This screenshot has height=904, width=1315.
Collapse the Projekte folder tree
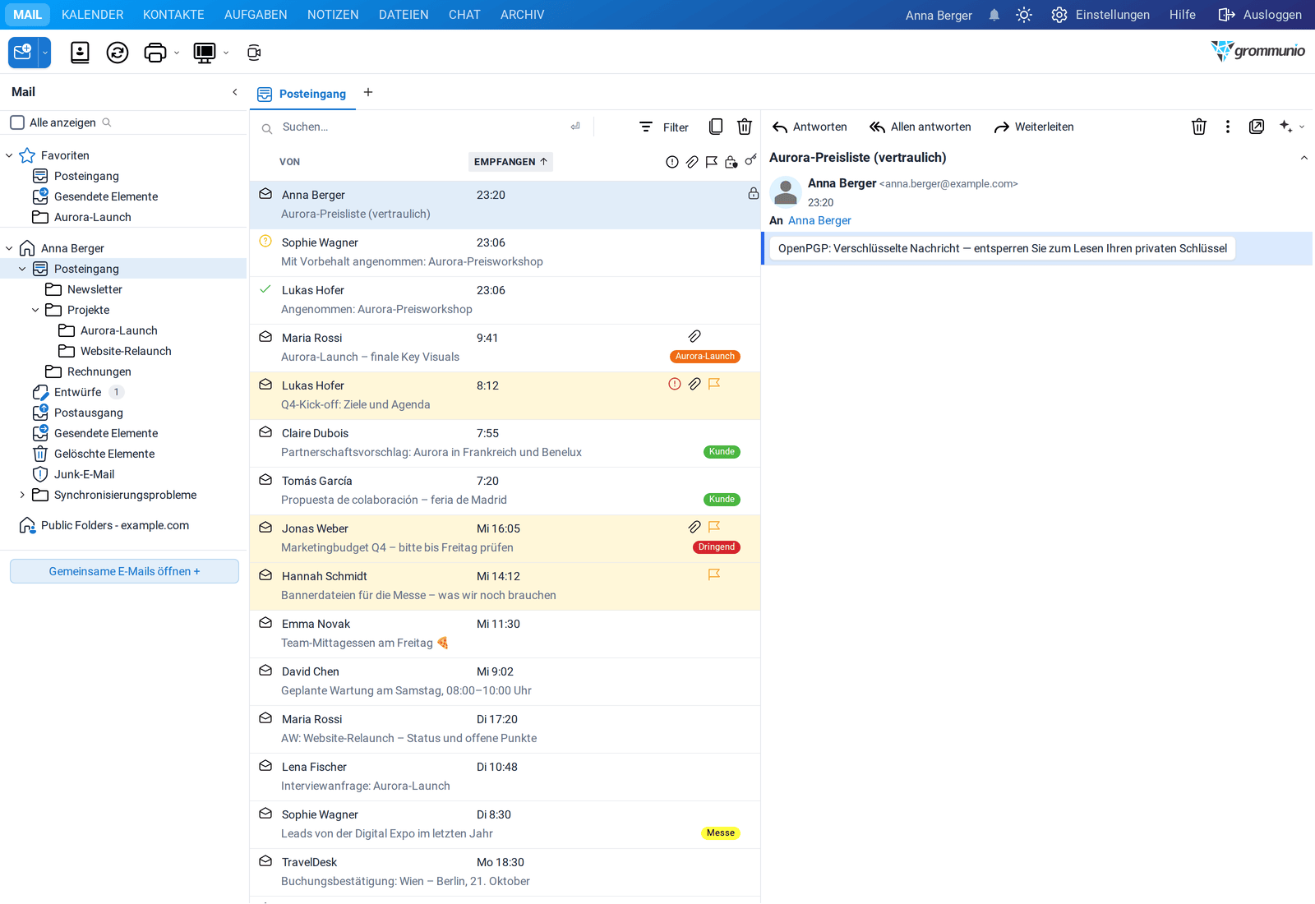pos(35,310)
